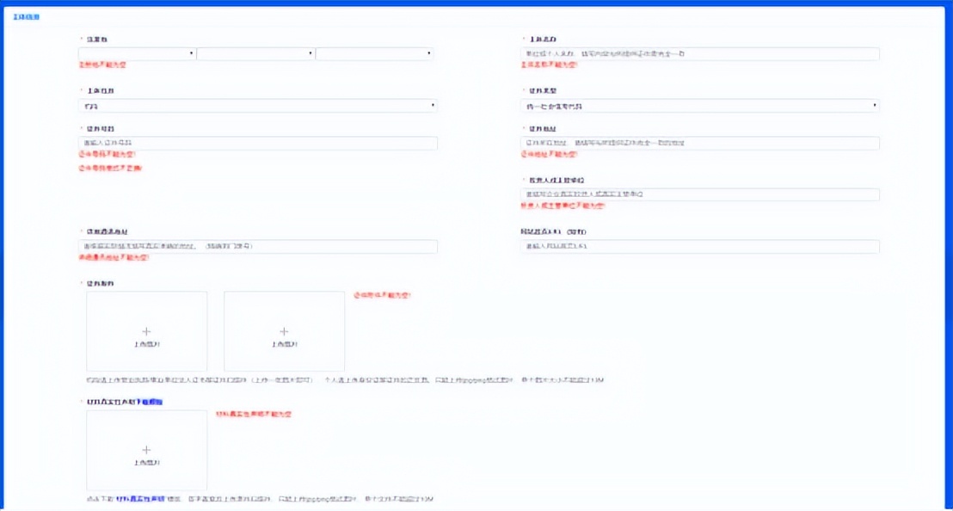This screenshot has width=953, height=511.
Task: Click the optional 网站负责人姓名 input field
Action: click(x=697, y=246)
